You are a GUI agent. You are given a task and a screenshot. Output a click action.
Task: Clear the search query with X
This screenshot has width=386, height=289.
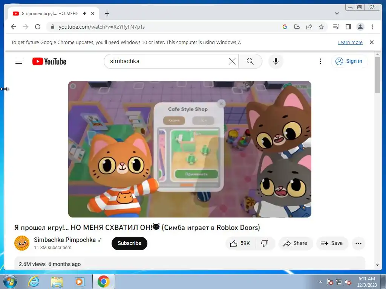click(232, 61)
